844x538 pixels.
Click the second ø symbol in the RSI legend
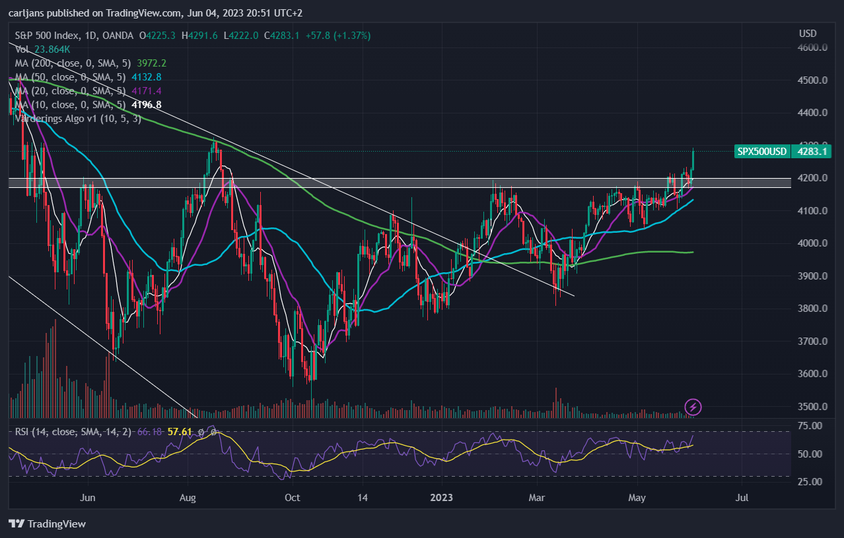coord(214,432)
